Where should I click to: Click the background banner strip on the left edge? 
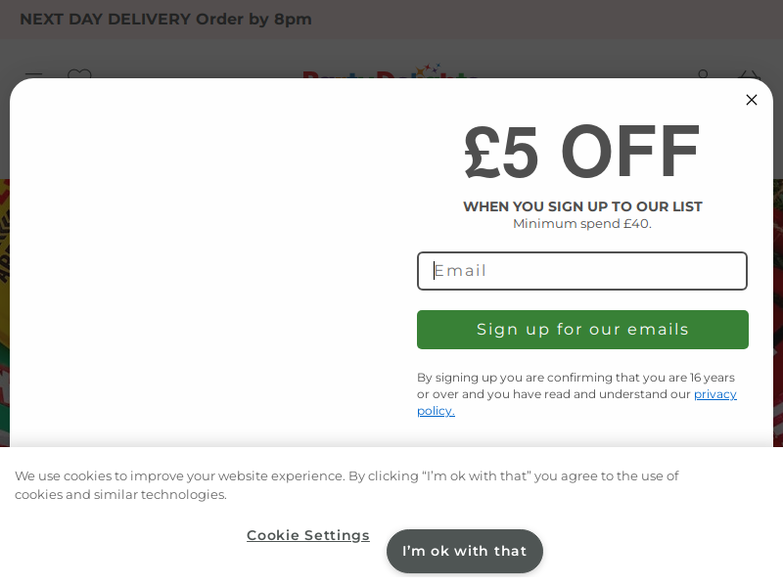5,313
